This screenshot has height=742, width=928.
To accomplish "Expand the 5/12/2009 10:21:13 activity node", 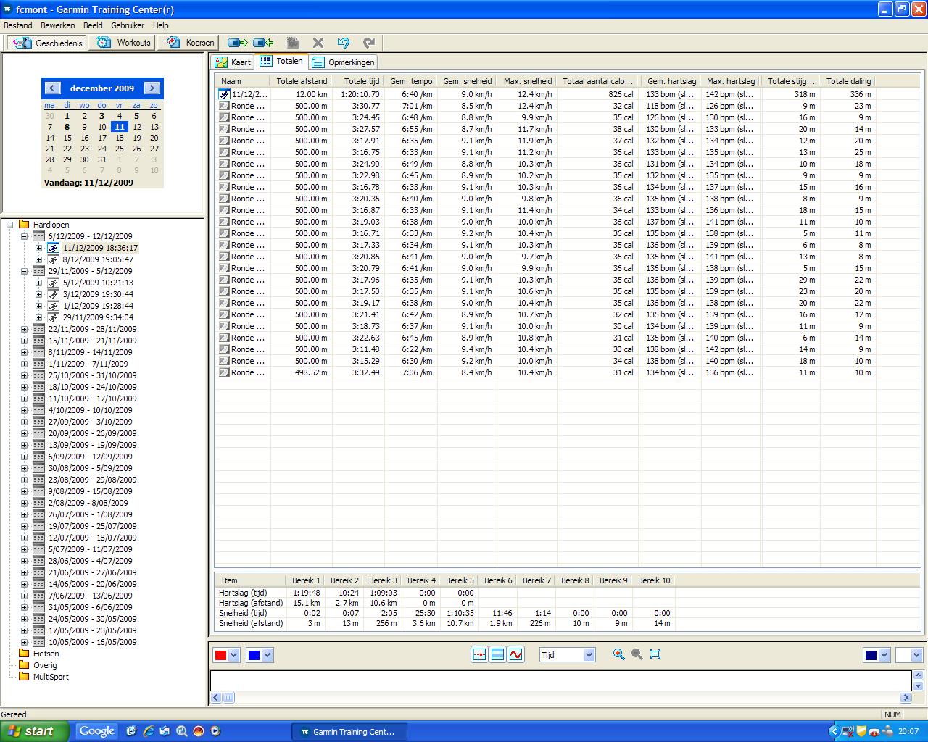I will tap(38, 283).
